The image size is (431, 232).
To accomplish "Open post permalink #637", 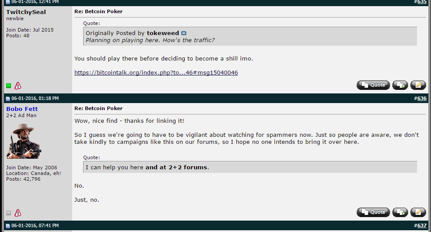I will pos(422,226).
